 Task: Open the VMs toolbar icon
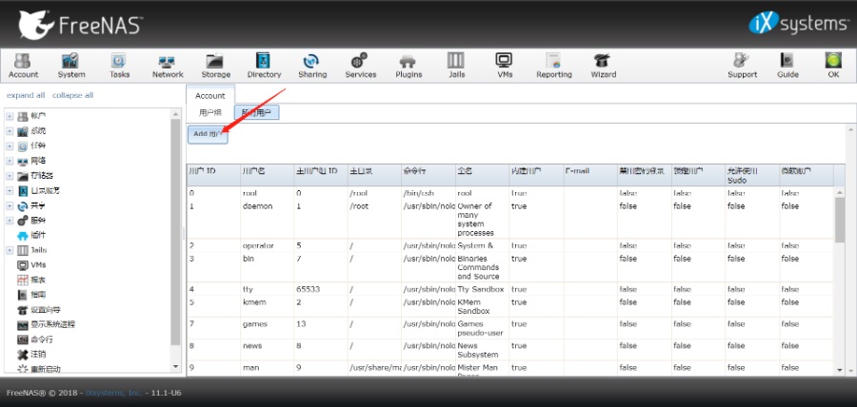(505, 66)
